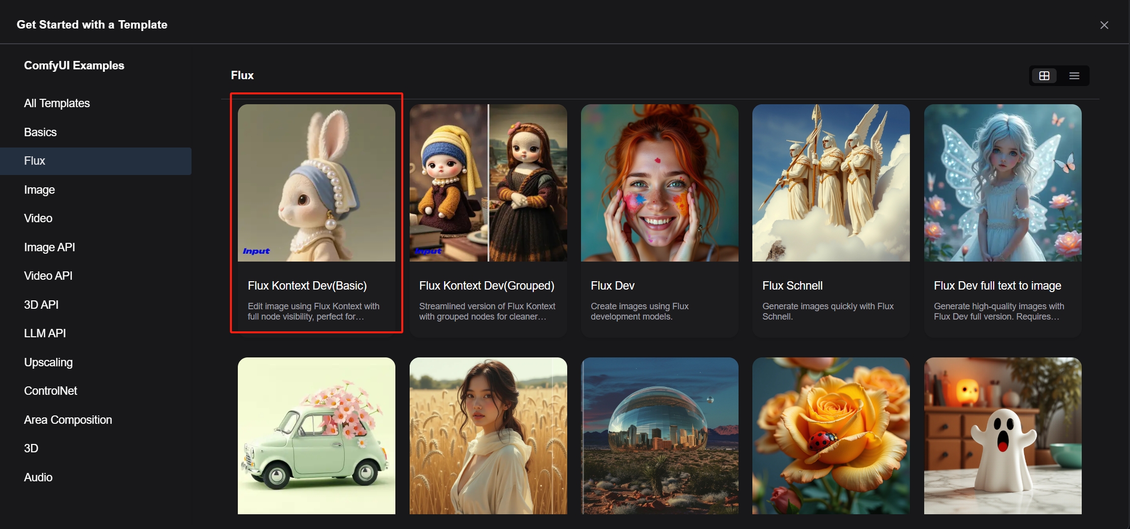
Task: Click the Flux Dev card title
Action: [613, 286]
